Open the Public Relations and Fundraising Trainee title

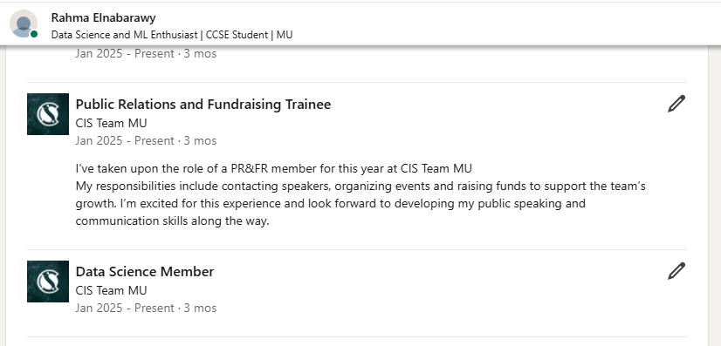(x=203, y=105)
